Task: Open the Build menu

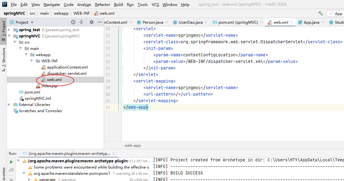Action: coord(118,5)
